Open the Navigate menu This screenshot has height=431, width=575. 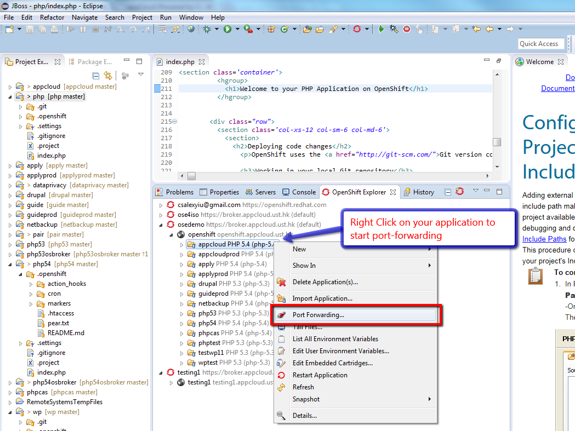tap(84, 17)
